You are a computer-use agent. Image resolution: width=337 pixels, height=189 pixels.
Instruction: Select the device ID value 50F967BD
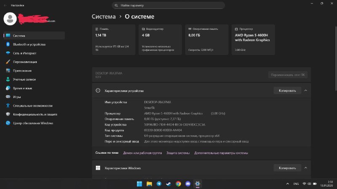tap(174, 124)
